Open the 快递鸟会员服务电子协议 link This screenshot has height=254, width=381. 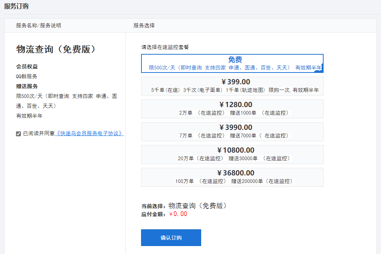(89, 133)
